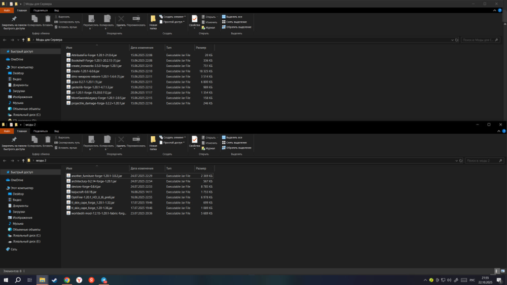Image resolution: width=507 pixels, height=285 pixels.
Task: Click РУС language indicator in system tray
Action: pyautogui.click(x=472, y=280)
